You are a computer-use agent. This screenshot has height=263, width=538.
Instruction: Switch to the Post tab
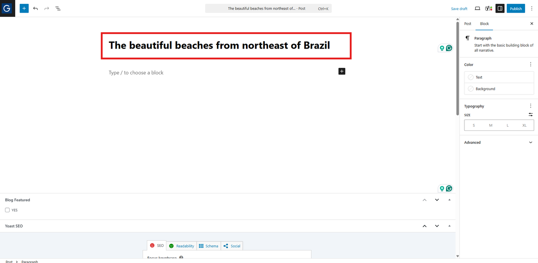[x=468, y=23]
